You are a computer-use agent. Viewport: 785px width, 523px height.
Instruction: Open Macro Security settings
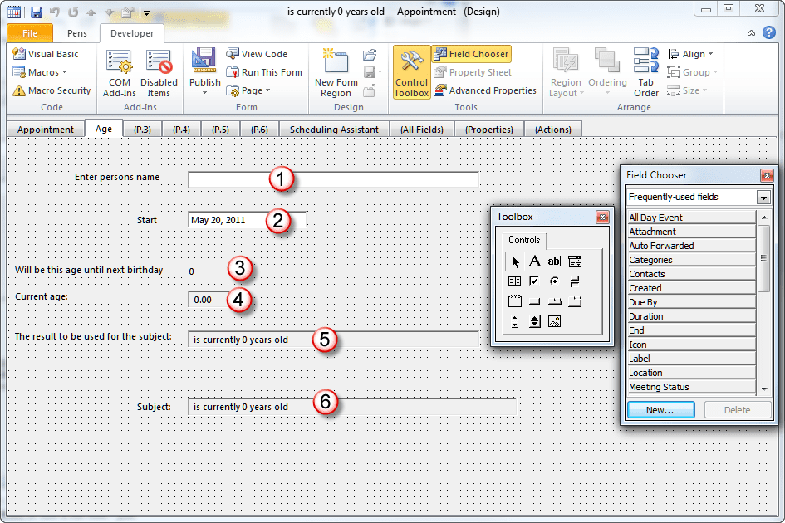point(52,90)
